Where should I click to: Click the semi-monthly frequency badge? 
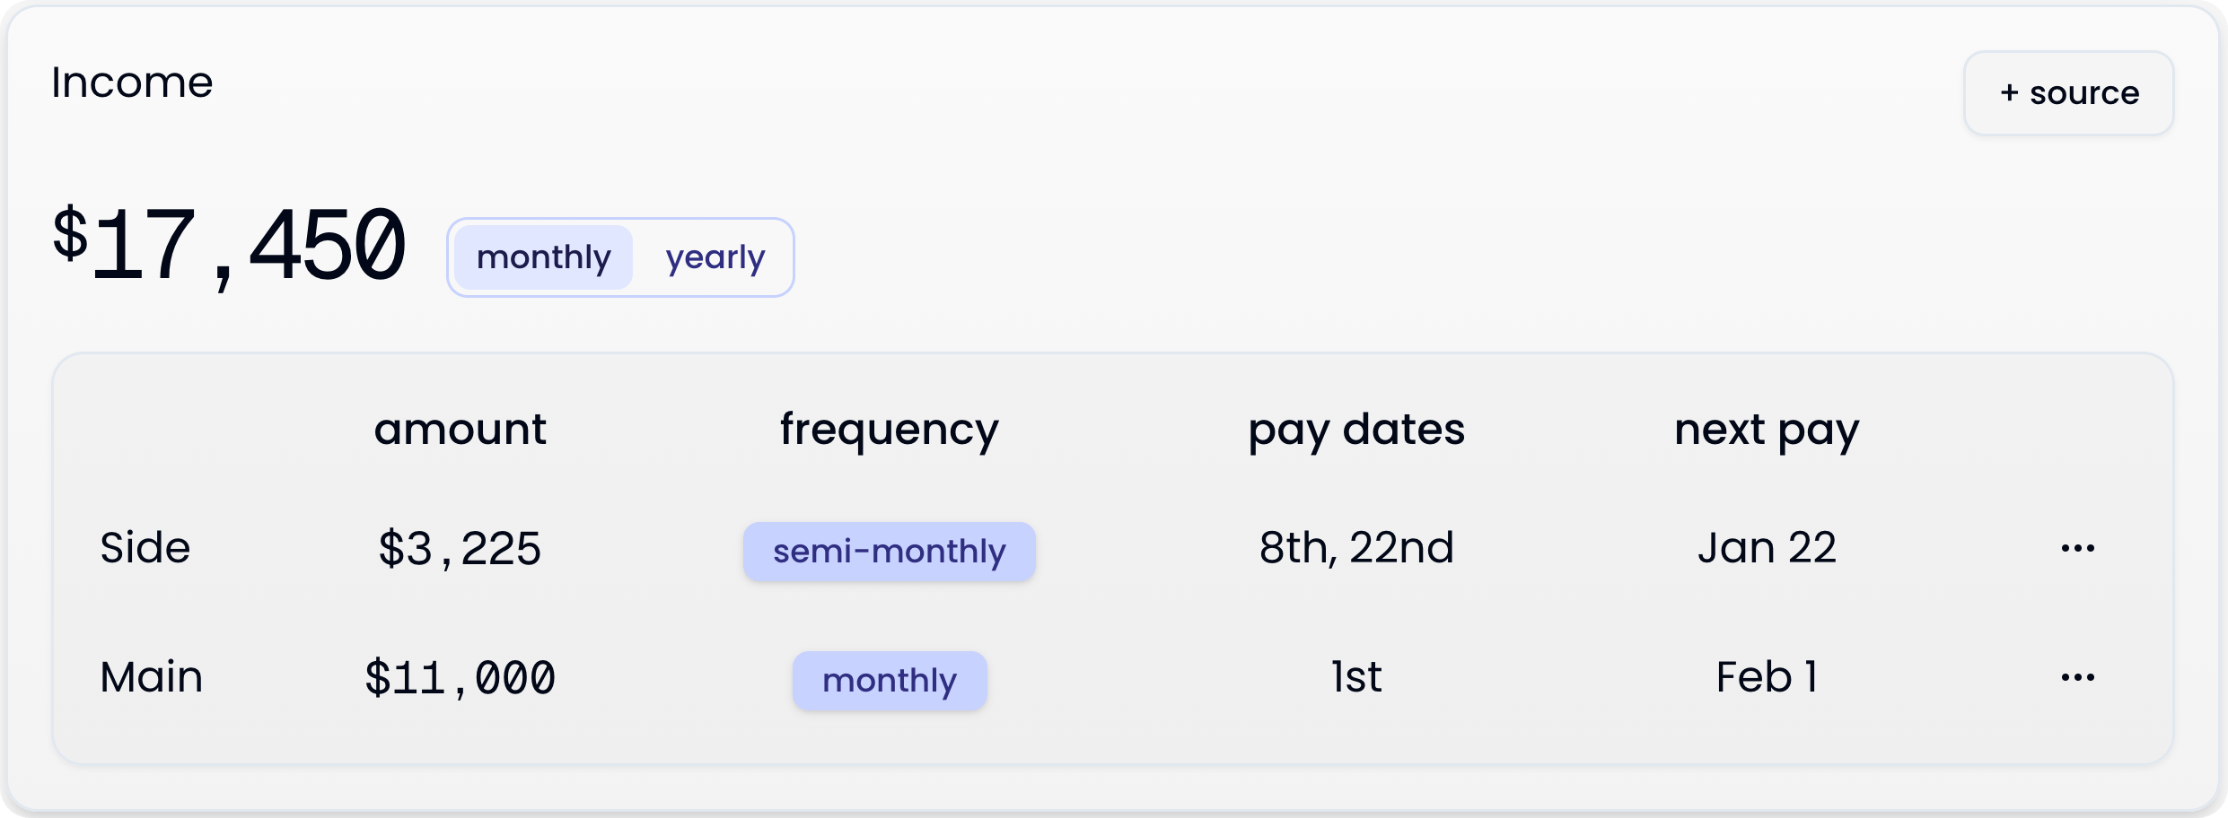pyautogui.click(x=889, y=551)
